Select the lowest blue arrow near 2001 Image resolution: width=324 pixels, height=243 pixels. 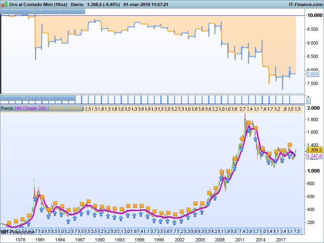tap(174, 222)
